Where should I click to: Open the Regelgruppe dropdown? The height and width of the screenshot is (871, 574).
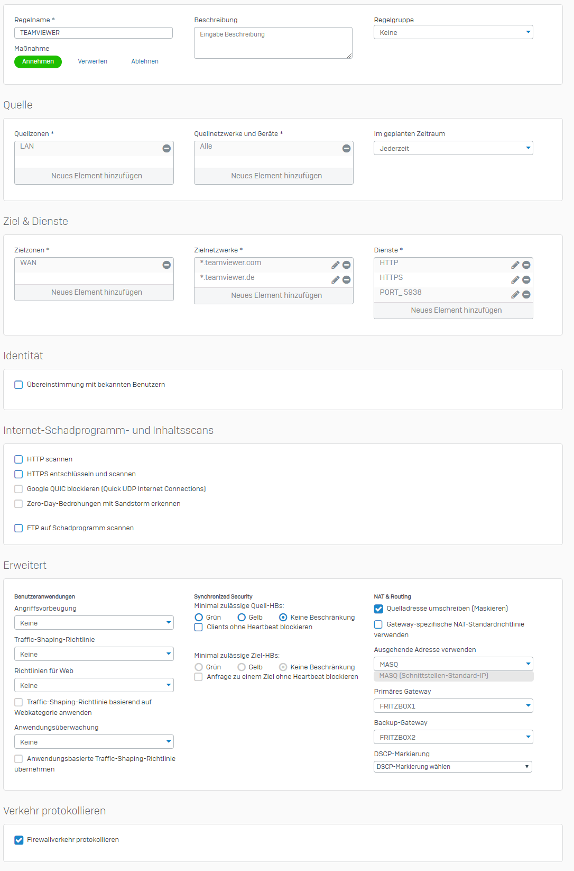click(x=453, y=32)
